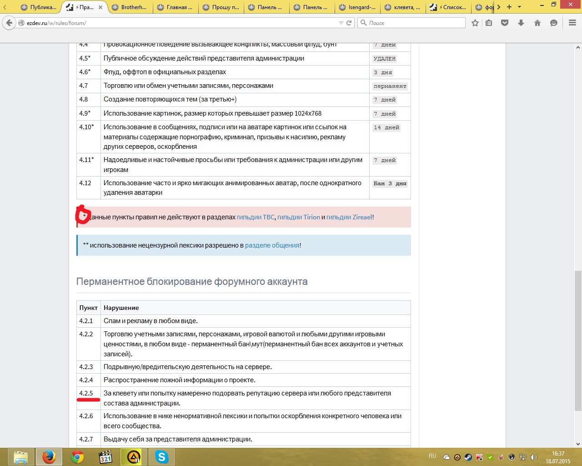Viewport: 582px width, 466px height.
Task: Open the bookmarks list icon
Action: click(x=489, y=23)
